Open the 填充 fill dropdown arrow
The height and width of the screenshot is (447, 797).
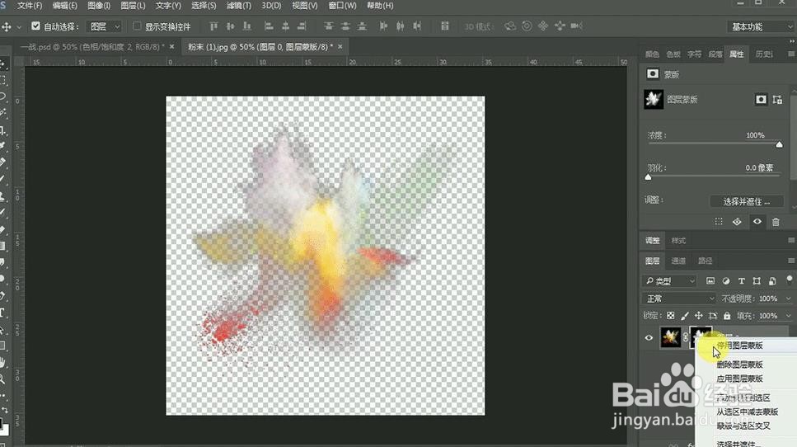coord(789,316)
